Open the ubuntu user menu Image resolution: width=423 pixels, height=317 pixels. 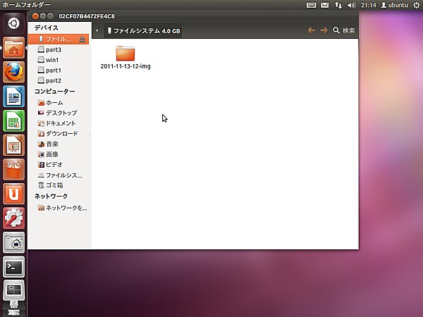(x=394, y=5)
